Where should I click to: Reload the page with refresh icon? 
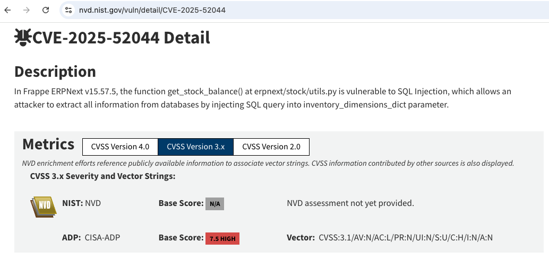point(46,10)
